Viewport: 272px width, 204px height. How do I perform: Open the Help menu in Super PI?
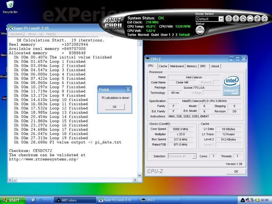(51, 34)
